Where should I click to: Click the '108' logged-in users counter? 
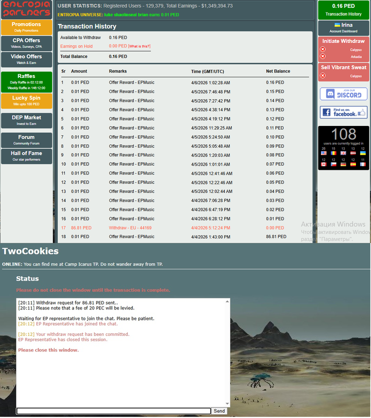click(343, 134)
